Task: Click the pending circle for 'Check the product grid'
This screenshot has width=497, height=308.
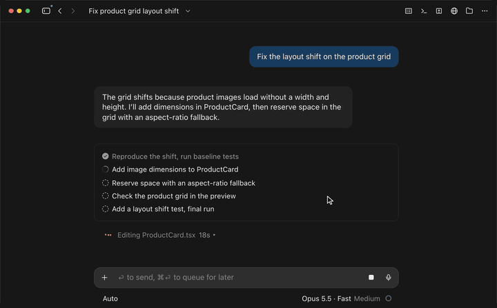Action: (105, 196)
